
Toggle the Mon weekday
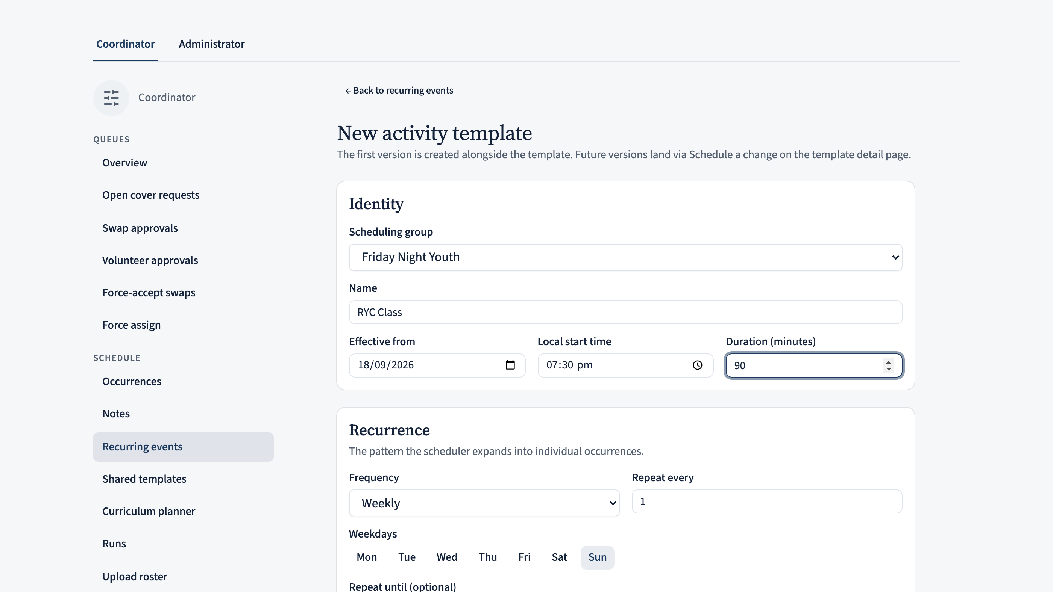[367, 557]
